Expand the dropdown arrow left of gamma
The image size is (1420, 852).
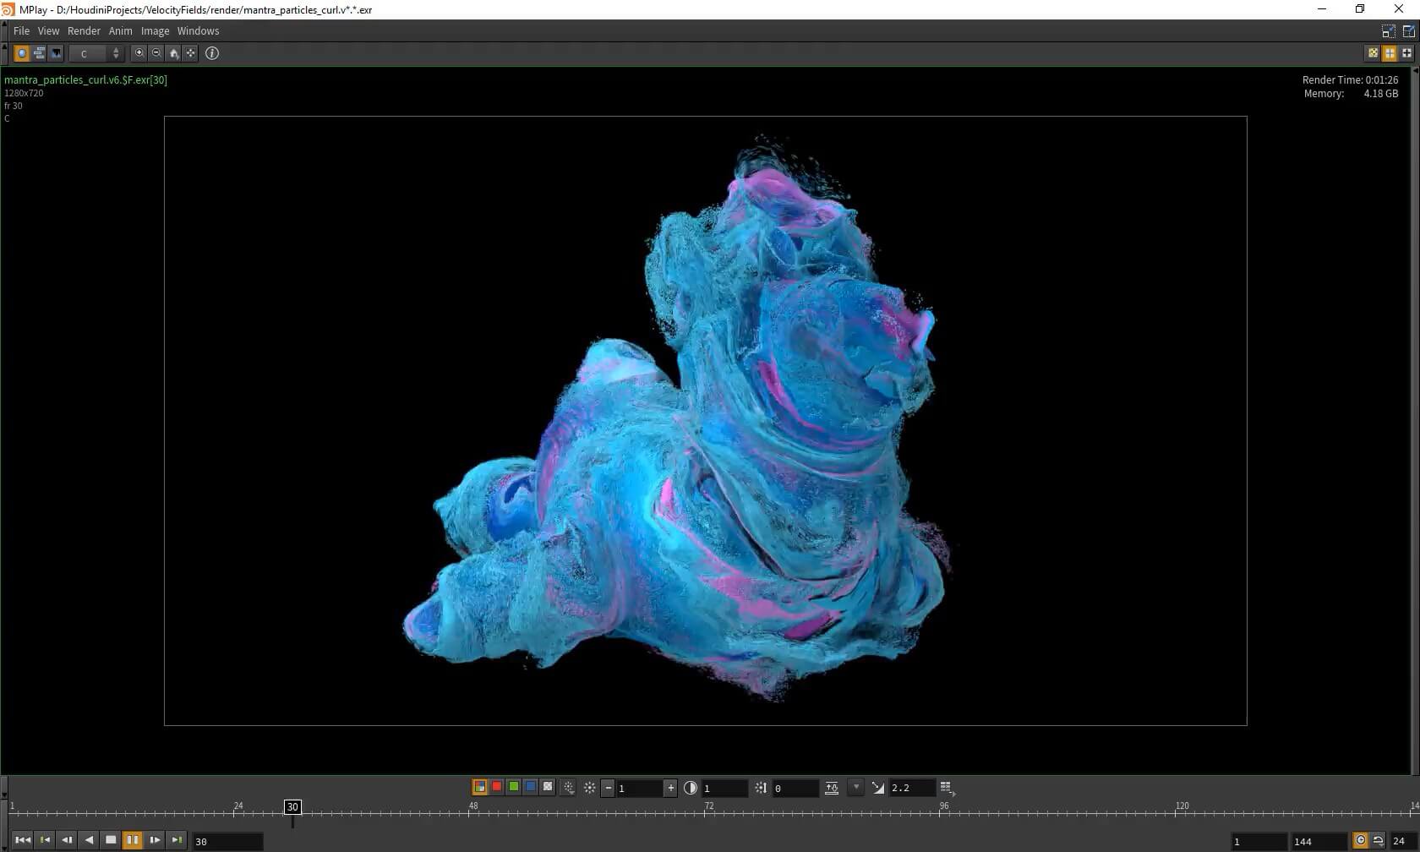click(x=856, y=787)
